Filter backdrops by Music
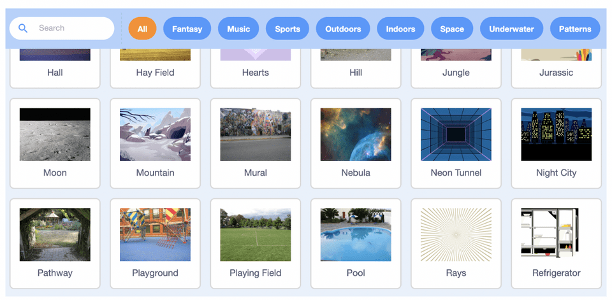This screenshot has height=300, width=612. click(238, 29)
